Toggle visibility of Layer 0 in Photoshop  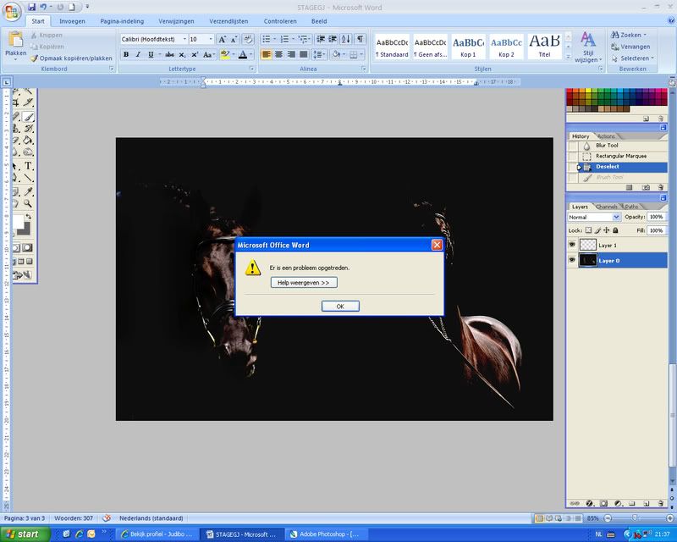point(572,260)
